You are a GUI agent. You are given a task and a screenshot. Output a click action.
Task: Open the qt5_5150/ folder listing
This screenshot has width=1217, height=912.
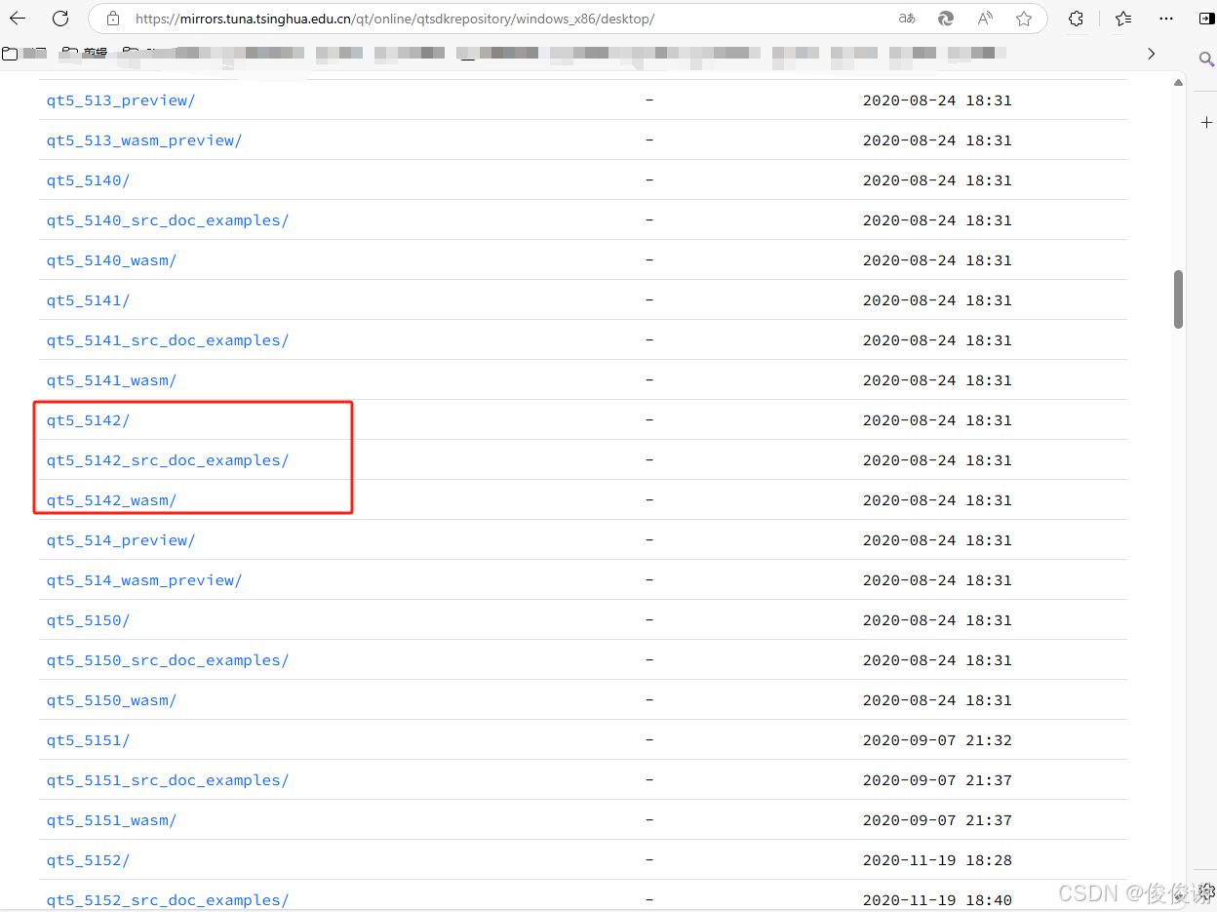(88, 619)
